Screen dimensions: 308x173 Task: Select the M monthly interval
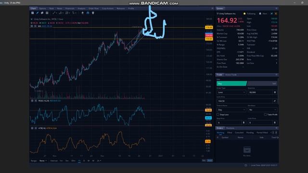[x=93, y=161]
